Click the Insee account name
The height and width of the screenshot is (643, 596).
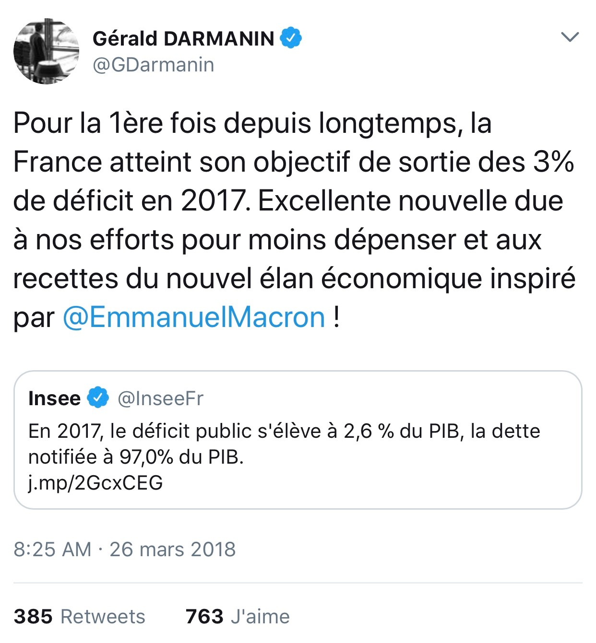point(54,398)
